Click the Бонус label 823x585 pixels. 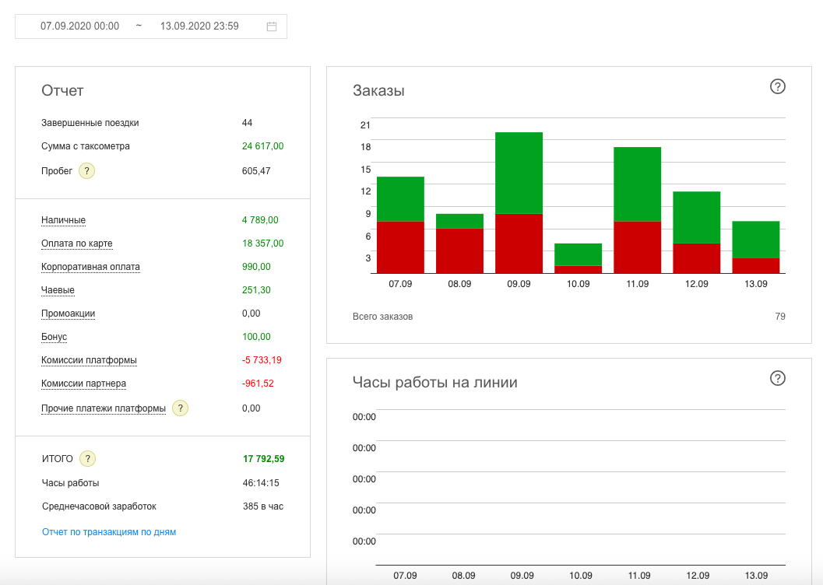tap(54, 337)
